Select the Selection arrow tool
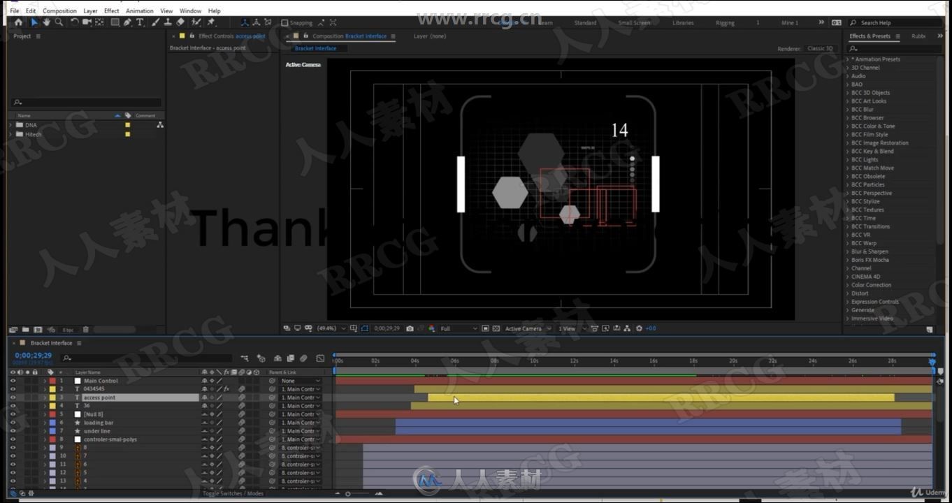 point(34,22)
